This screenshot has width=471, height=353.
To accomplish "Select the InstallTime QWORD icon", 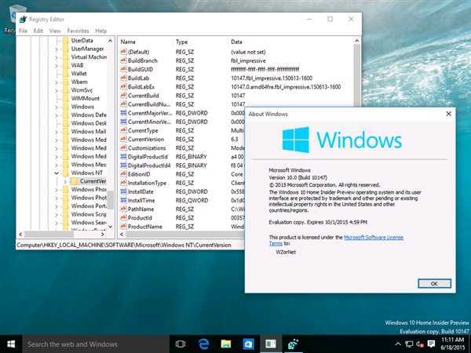I will click(123, 200).
